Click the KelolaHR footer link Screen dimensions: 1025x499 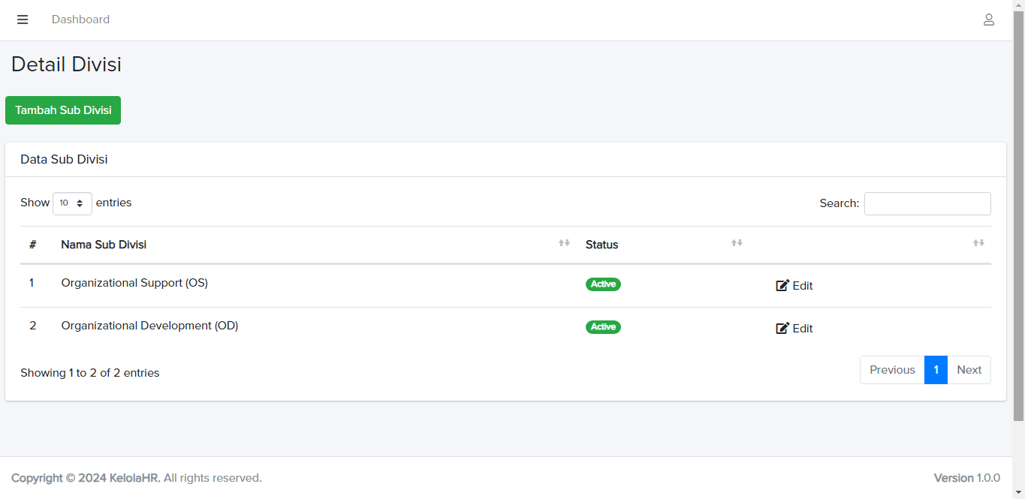click(x=134, y=478)
